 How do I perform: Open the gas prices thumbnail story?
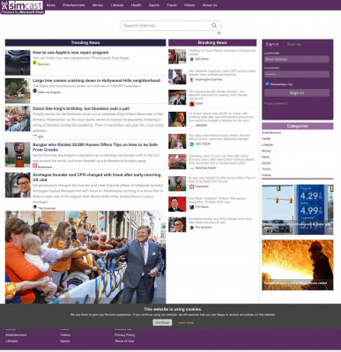(x=298, y=209)
